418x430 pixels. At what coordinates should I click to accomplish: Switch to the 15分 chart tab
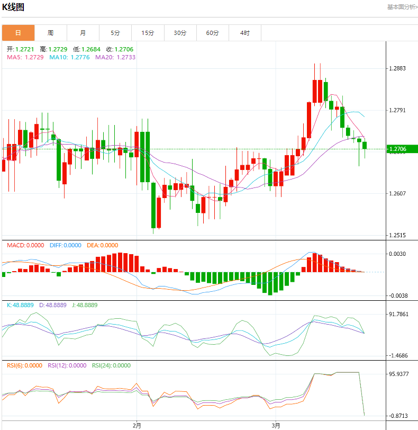pos(148,33)
